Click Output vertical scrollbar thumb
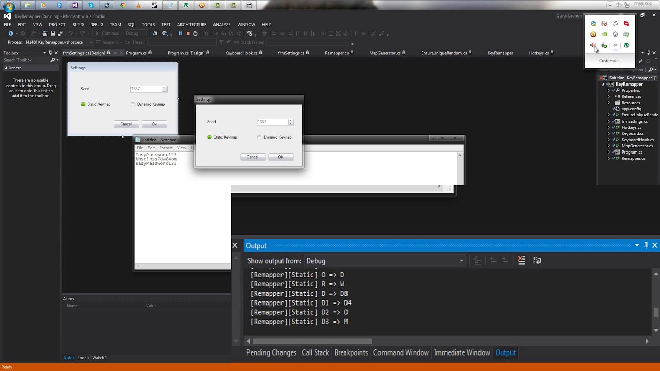Image resolution: width=660 pixels, height=371 pixels. (x=656, y=312)
